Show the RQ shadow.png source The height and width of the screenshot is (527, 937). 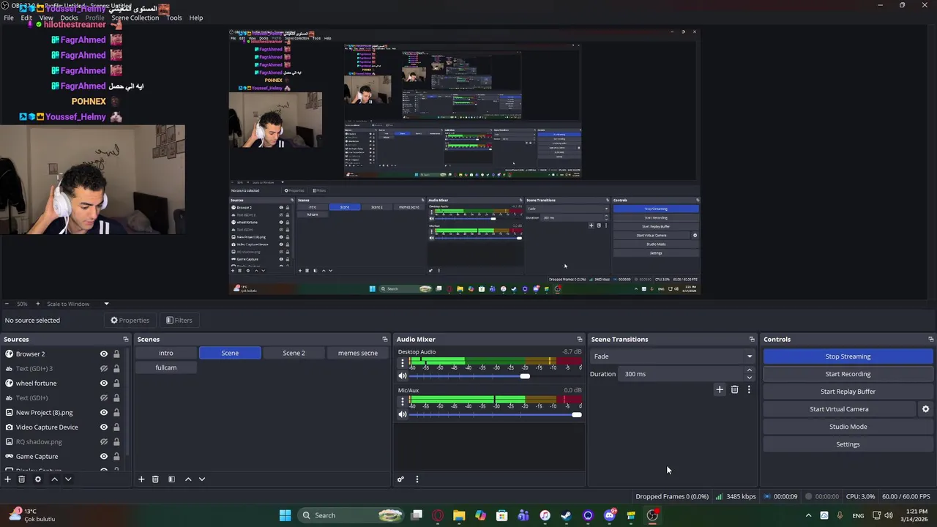point(104,441)
